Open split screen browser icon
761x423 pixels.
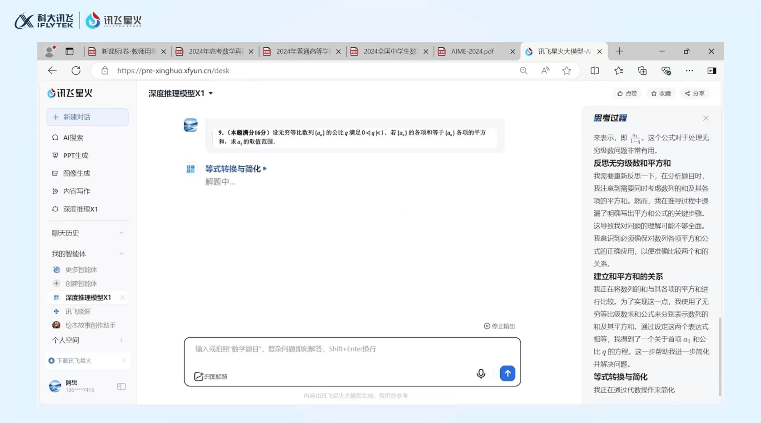595,70
